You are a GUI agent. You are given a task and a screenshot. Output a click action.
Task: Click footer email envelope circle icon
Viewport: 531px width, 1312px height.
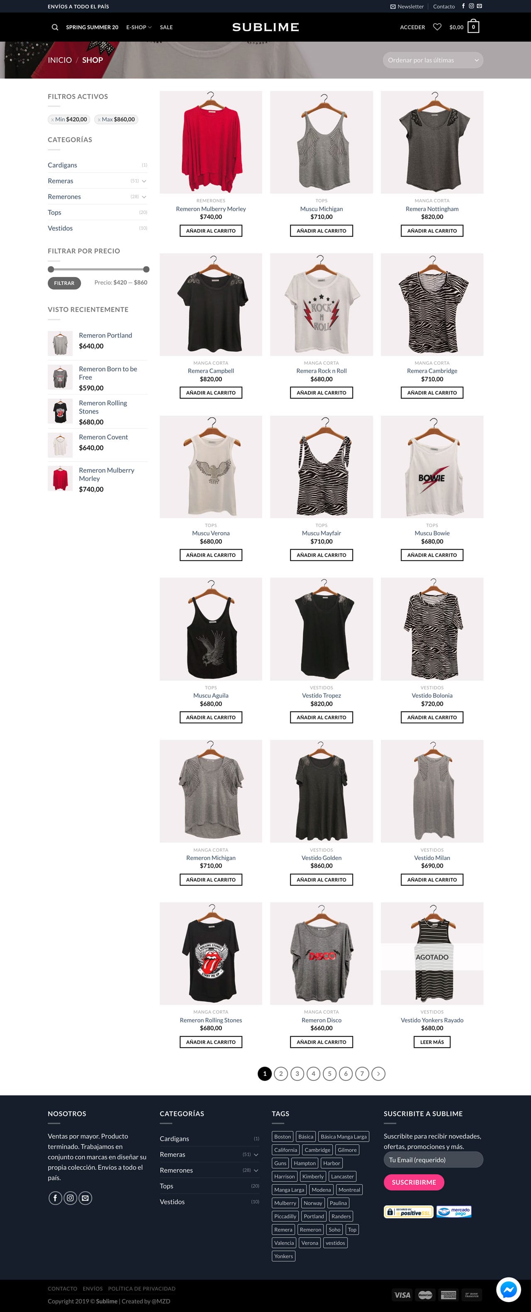[x=85, y=1198]
